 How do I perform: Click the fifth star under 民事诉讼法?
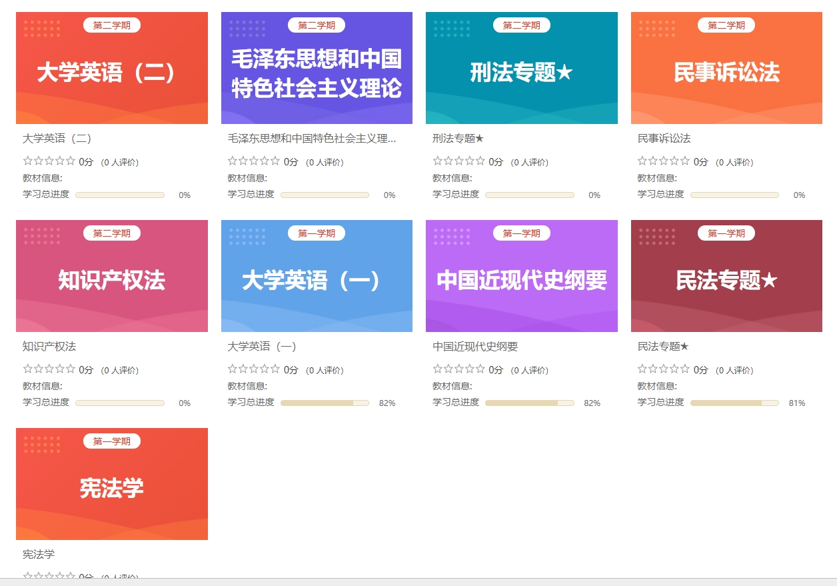tap(685, 161)
